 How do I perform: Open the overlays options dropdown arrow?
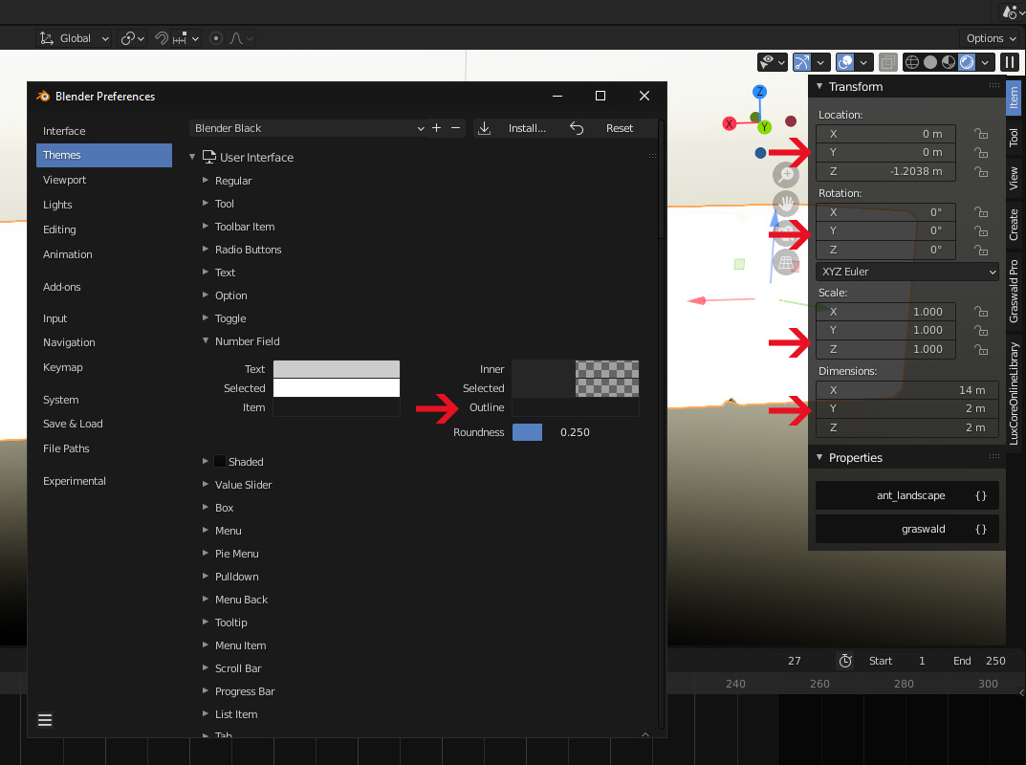click(x=863, y=62)
